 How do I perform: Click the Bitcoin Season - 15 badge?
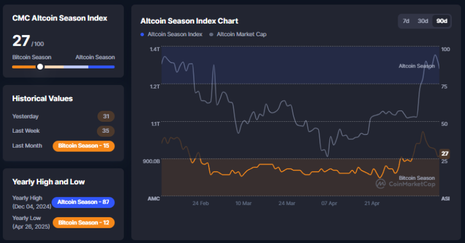pos(83,146)
